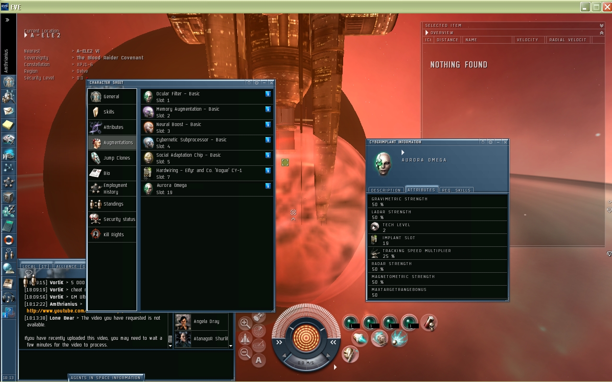Switch to Req. Skills tab
Viewport: 612px width, 382px height.
pos(456,190)
